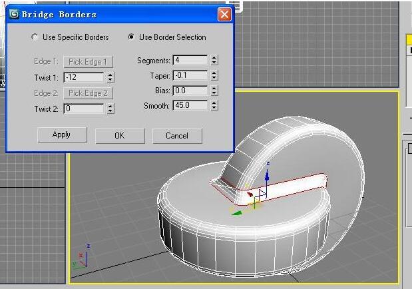412x289 pixels.
Task: Click the green Y-axis gizmo arrow
Action: pos(236,213)
